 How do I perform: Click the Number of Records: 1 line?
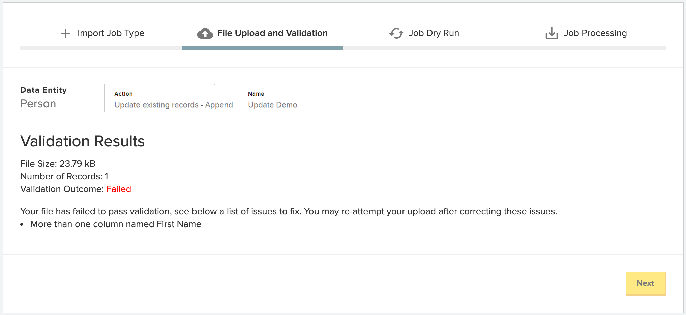pyautogui.click(x=64, y=176)
